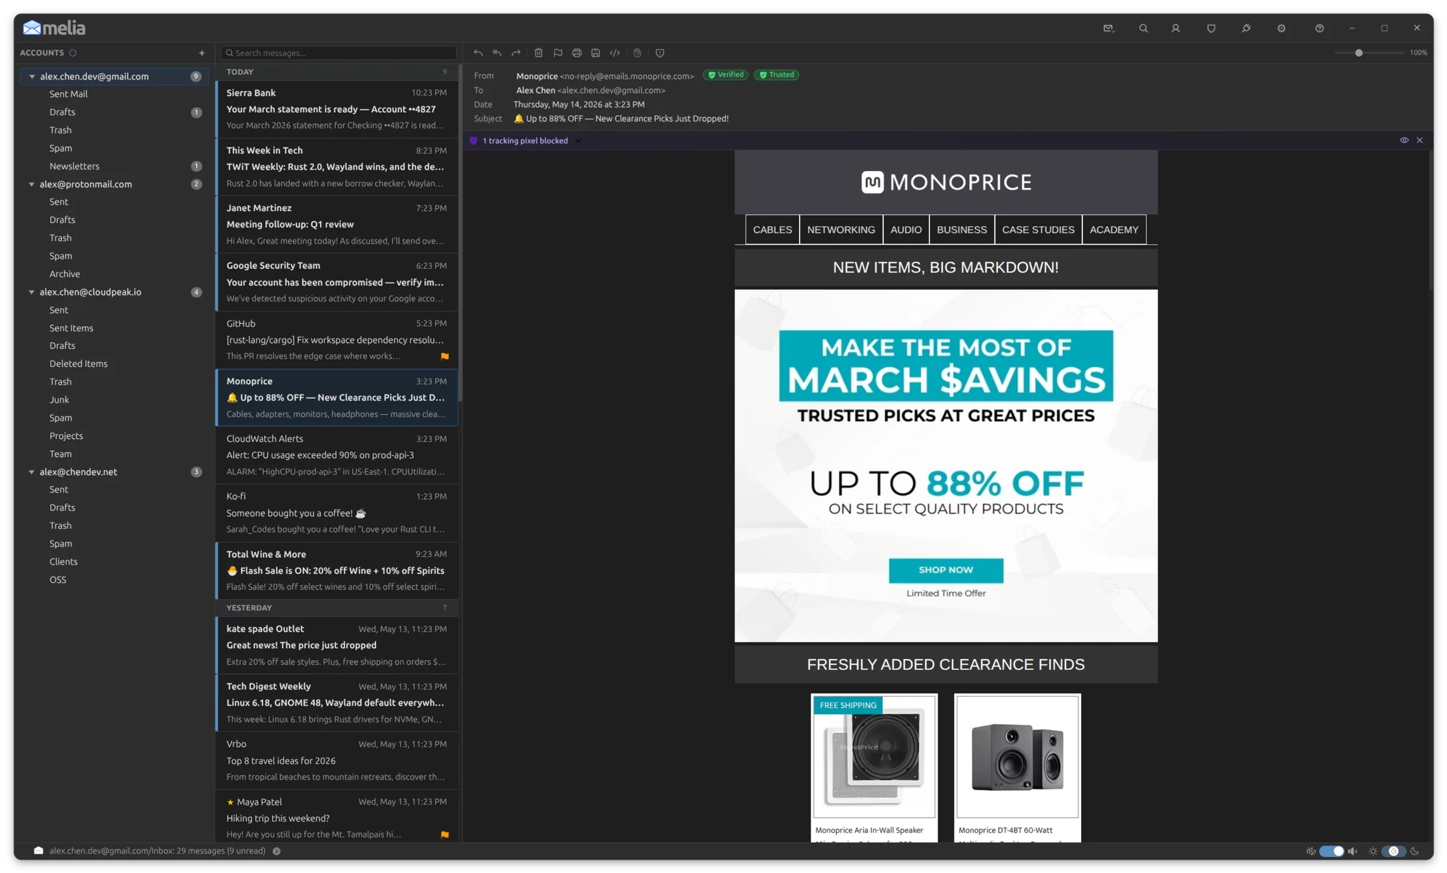Save the message with the floppy icon

(x=596, y=53)
